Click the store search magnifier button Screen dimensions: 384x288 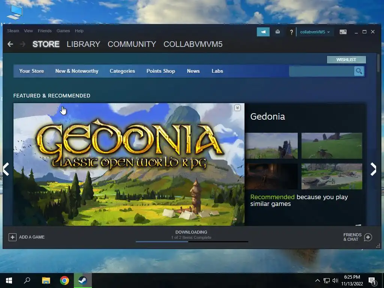coord(359,71)
